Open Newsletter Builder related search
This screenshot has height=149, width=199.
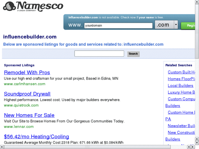181,126
